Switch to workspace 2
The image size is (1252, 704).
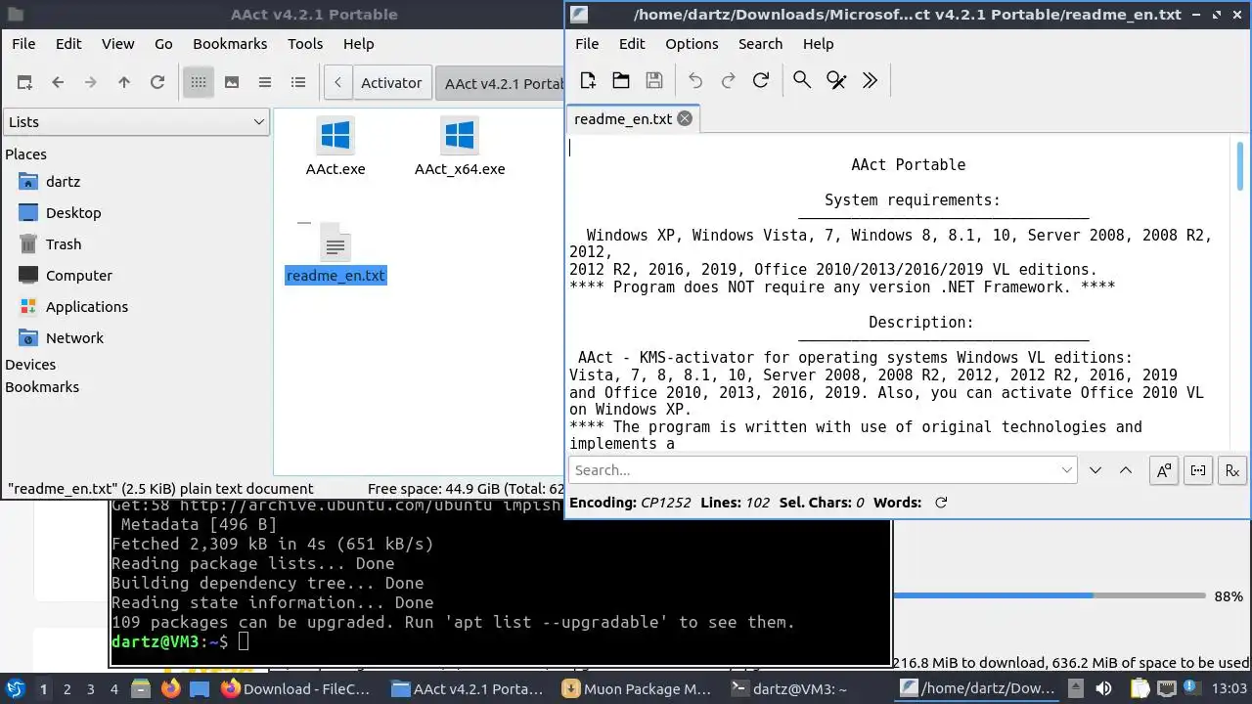[x=67, y=689]
